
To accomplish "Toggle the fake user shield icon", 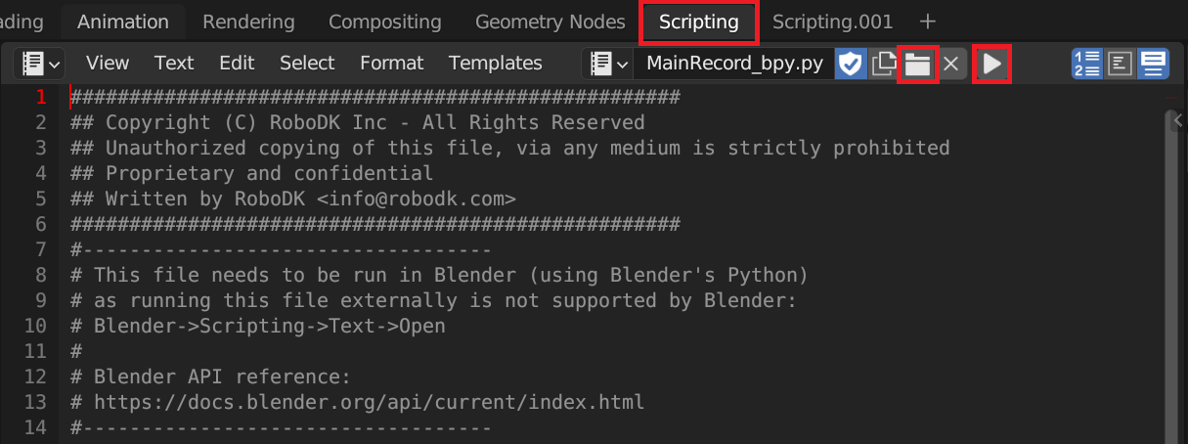I will [852, 65].
